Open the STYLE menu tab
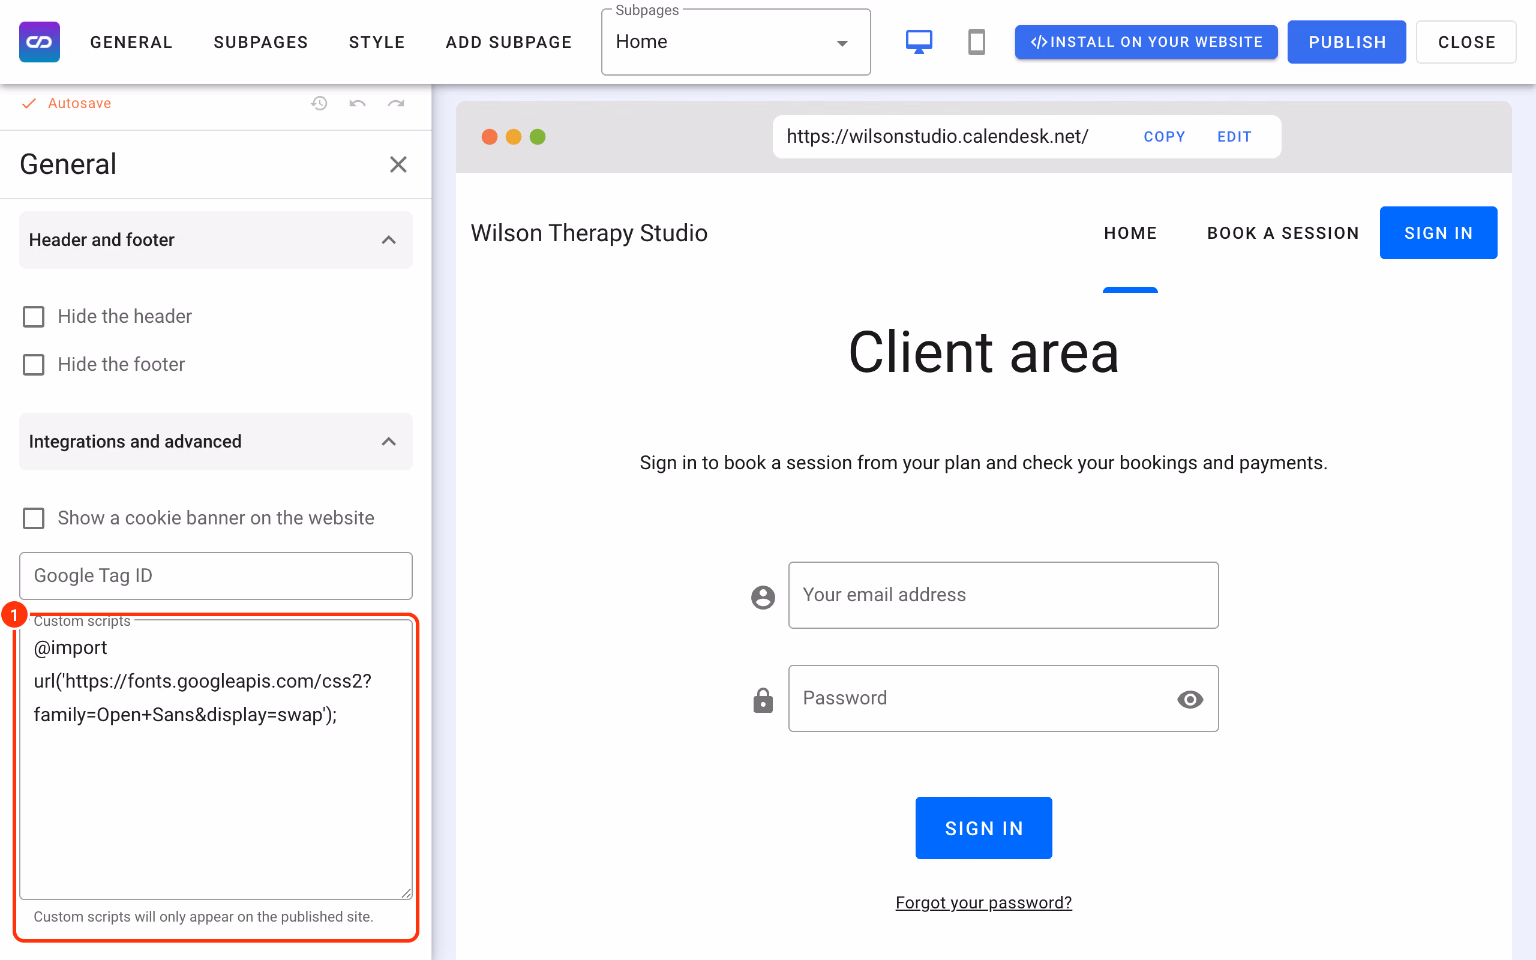 (377, 42)
